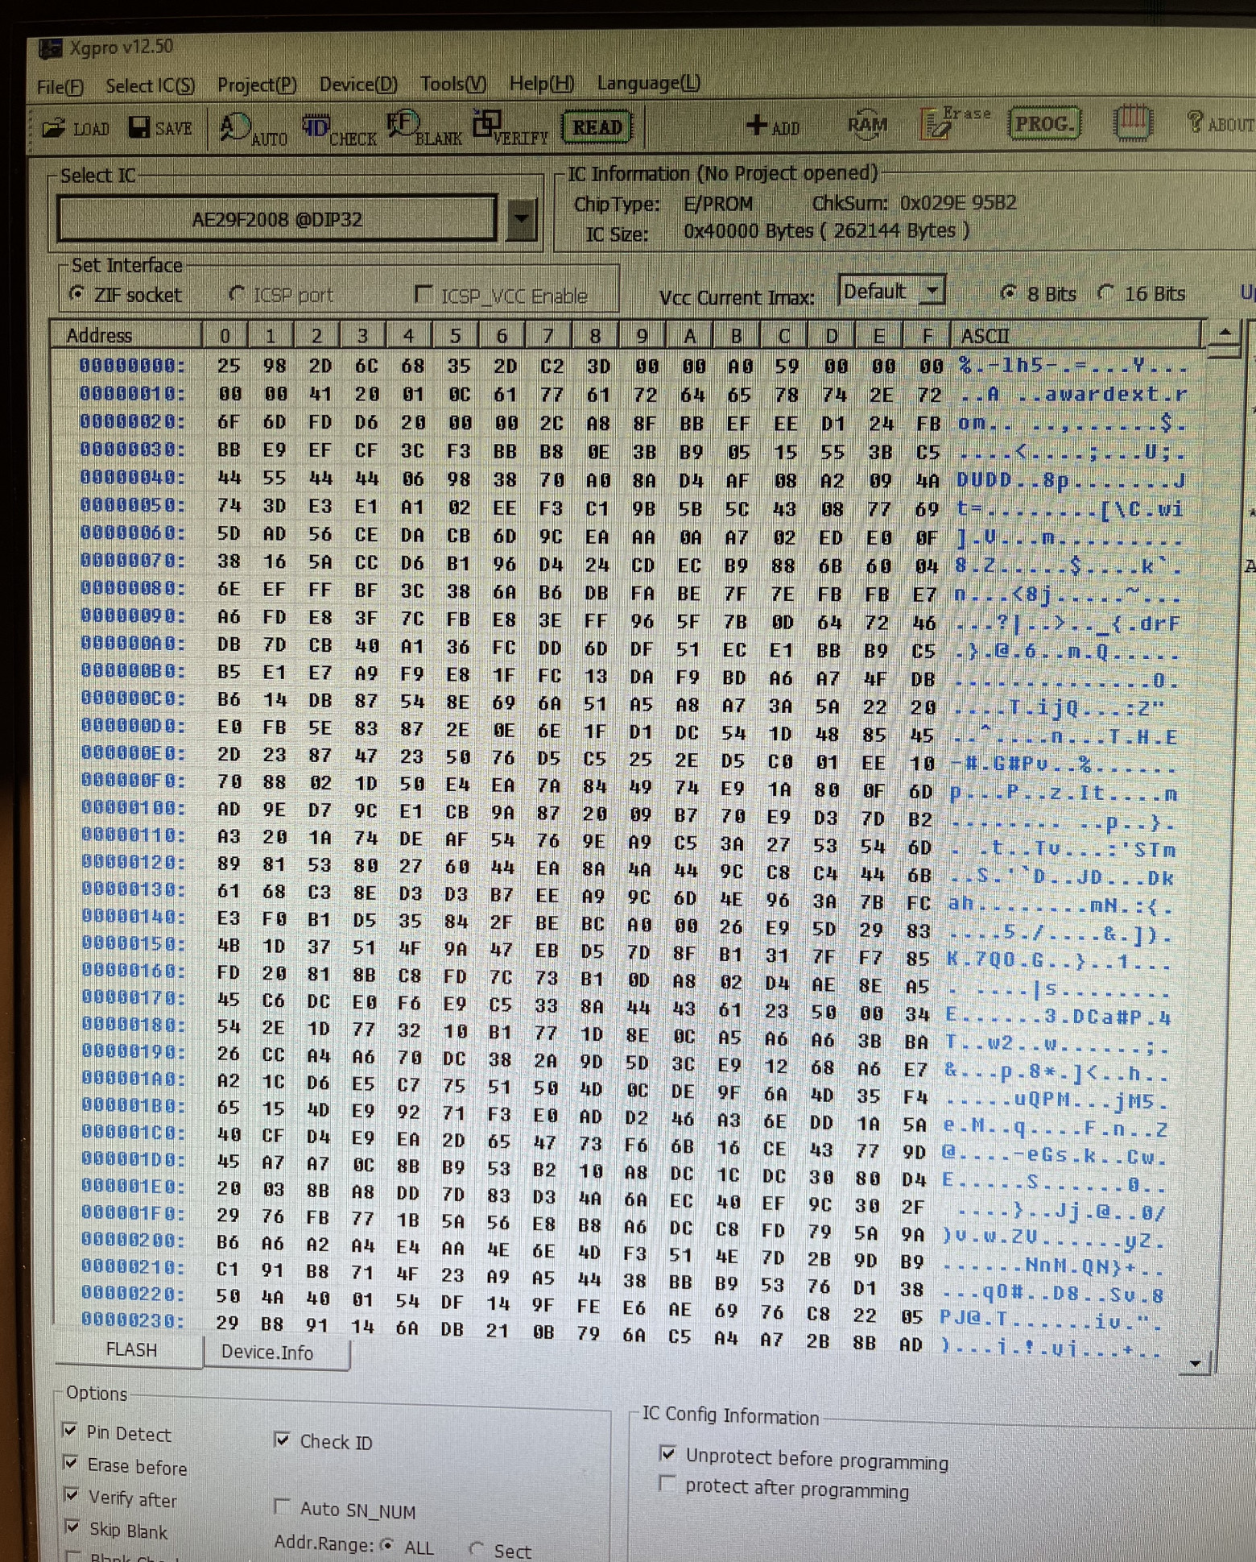Open the Select IC dropdown arrow

tap(522, 218)
